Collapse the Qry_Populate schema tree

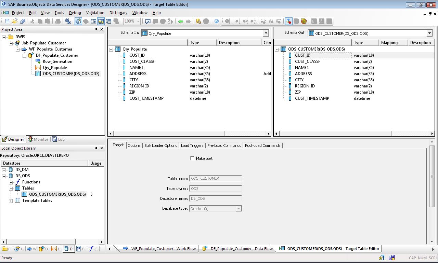[x=111, y=49]
